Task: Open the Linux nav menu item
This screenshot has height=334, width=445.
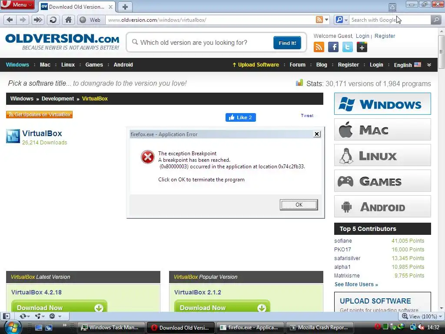Action: pyautogui.click(x=68, y=65)
